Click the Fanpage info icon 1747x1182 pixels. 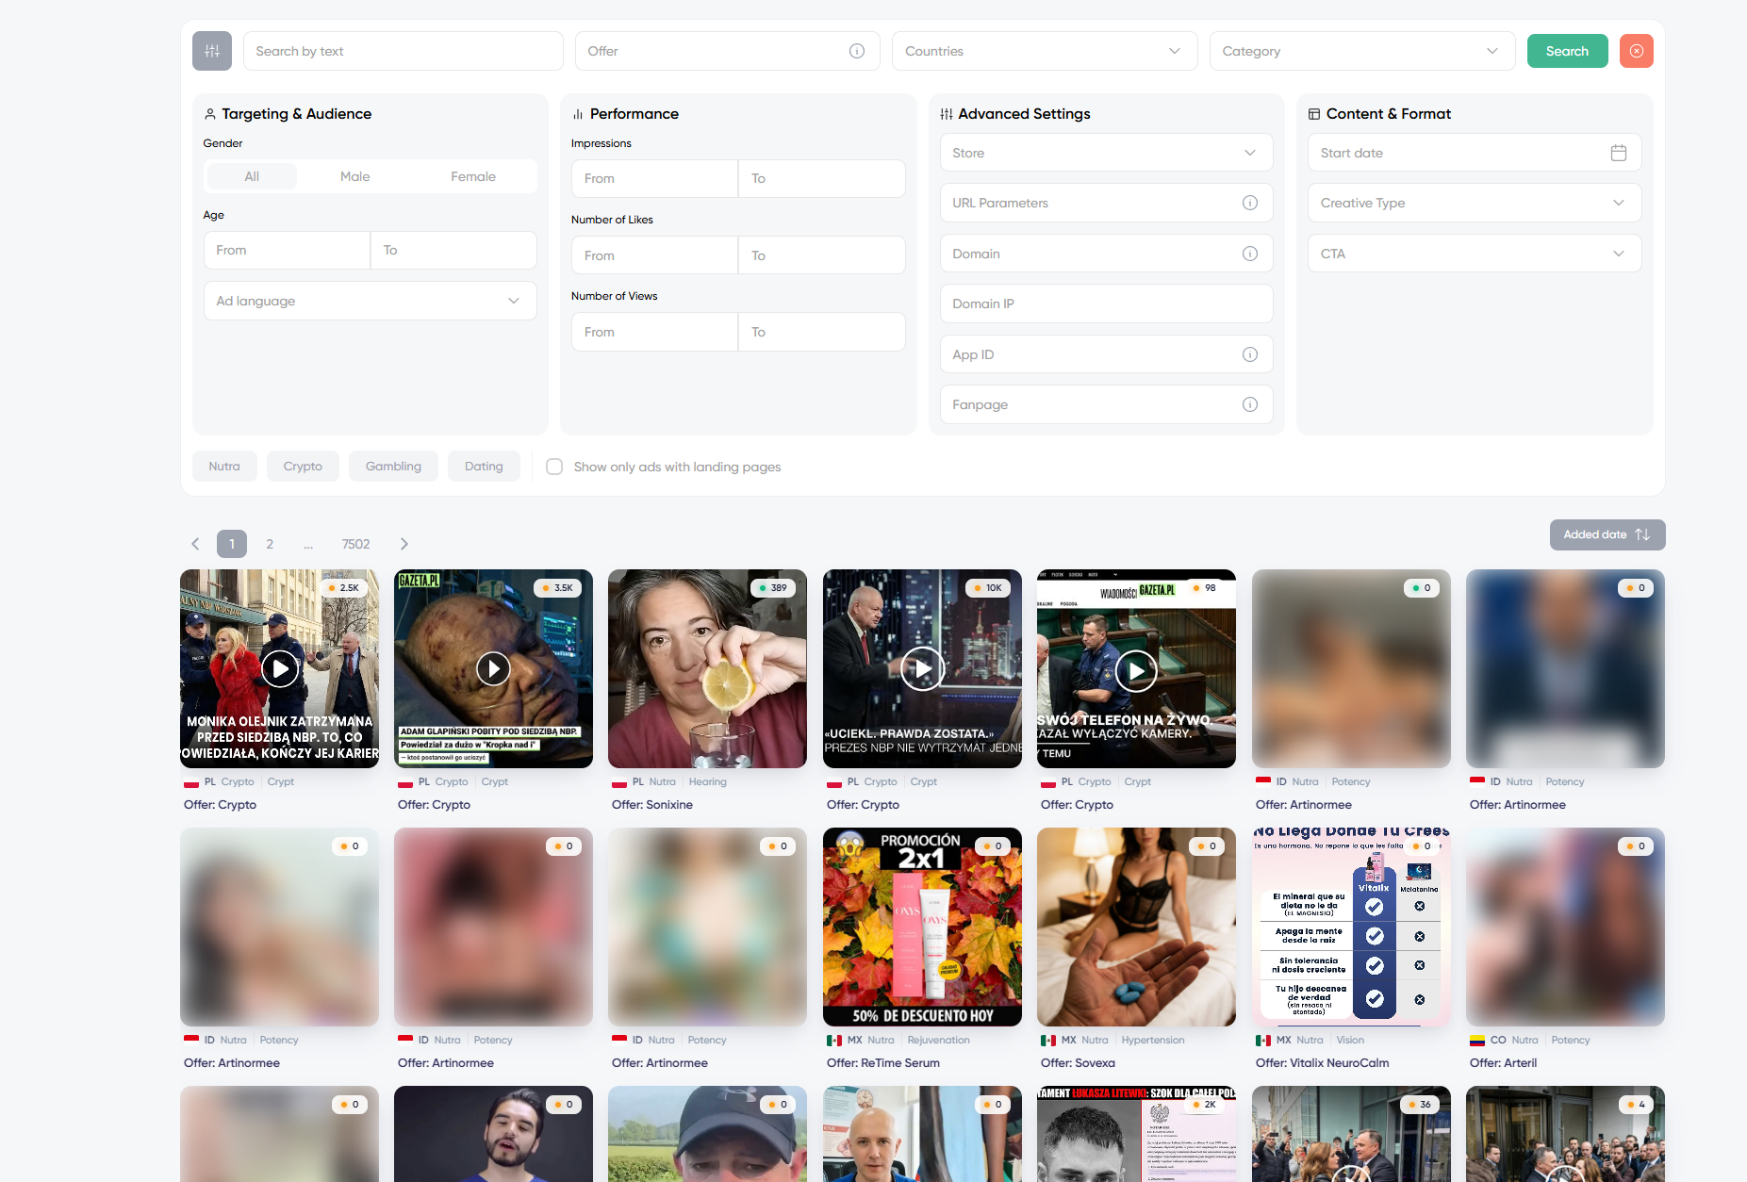tap(1250, 404)
